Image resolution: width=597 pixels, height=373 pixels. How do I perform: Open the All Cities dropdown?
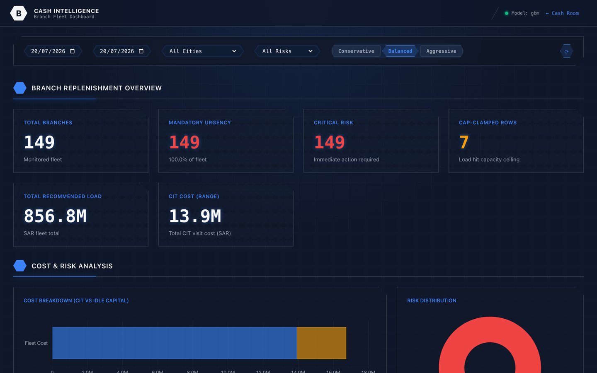click(203, 51)
